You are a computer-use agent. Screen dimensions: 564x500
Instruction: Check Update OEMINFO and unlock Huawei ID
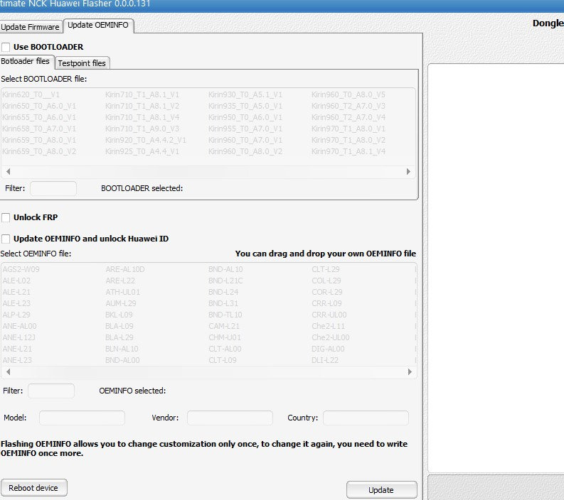[6, 239]
